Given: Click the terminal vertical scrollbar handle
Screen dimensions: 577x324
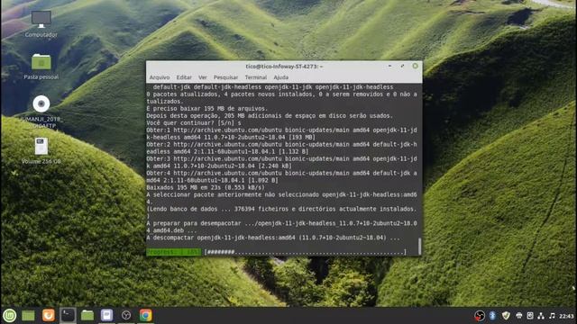Looking at the screenshot, I should point(419,246).
